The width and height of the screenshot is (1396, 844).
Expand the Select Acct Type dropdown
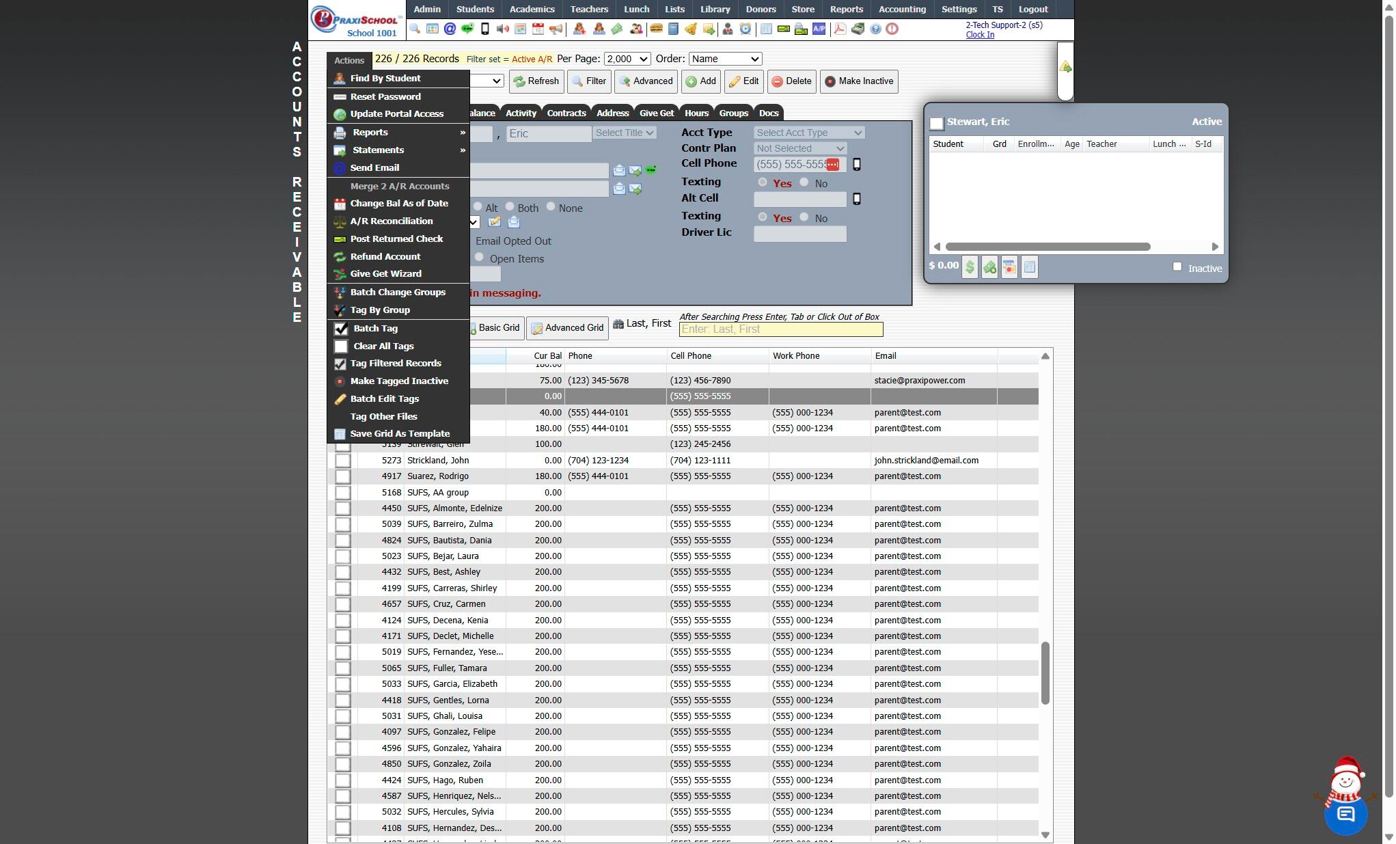pyautogui.click(x=809, y=133)
